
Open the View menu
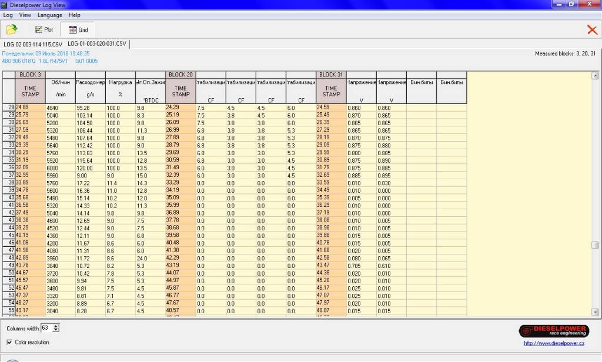pyautogui.click(x=25, y=15)
